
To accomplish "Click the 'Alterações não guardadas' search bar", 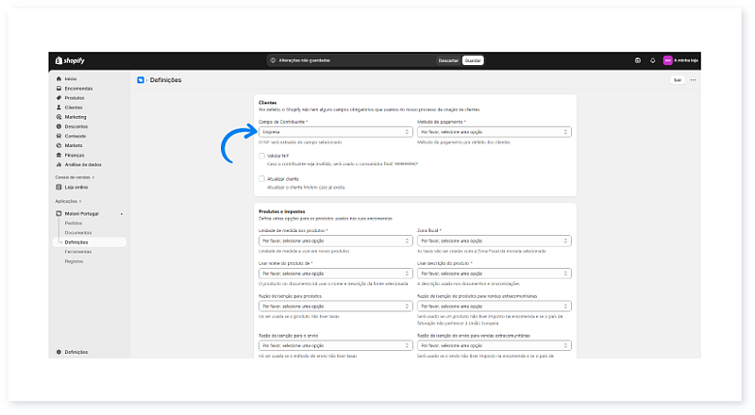I will (x=349, y=60).
